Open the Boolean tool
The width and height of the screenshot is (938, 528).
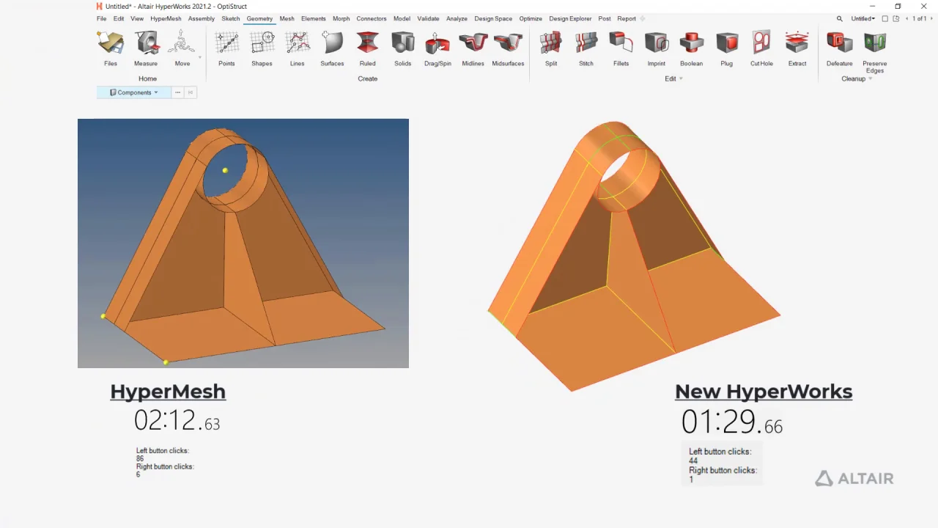click(x=691, y=48)
